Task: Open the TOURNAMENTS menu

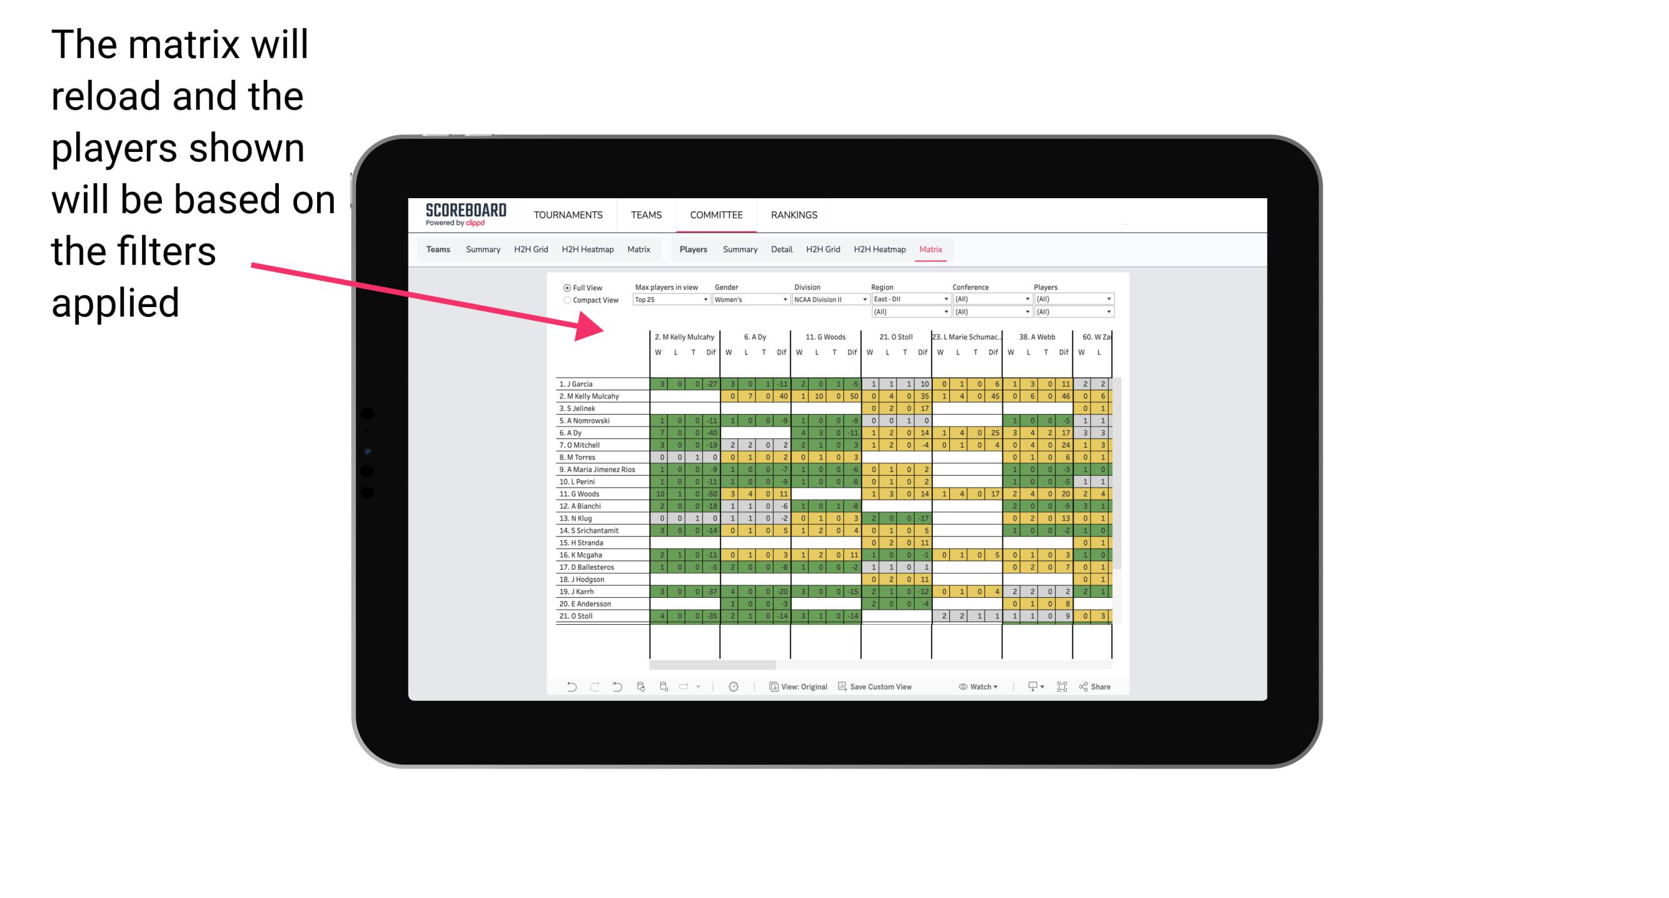Action: [x=570, y=214]
